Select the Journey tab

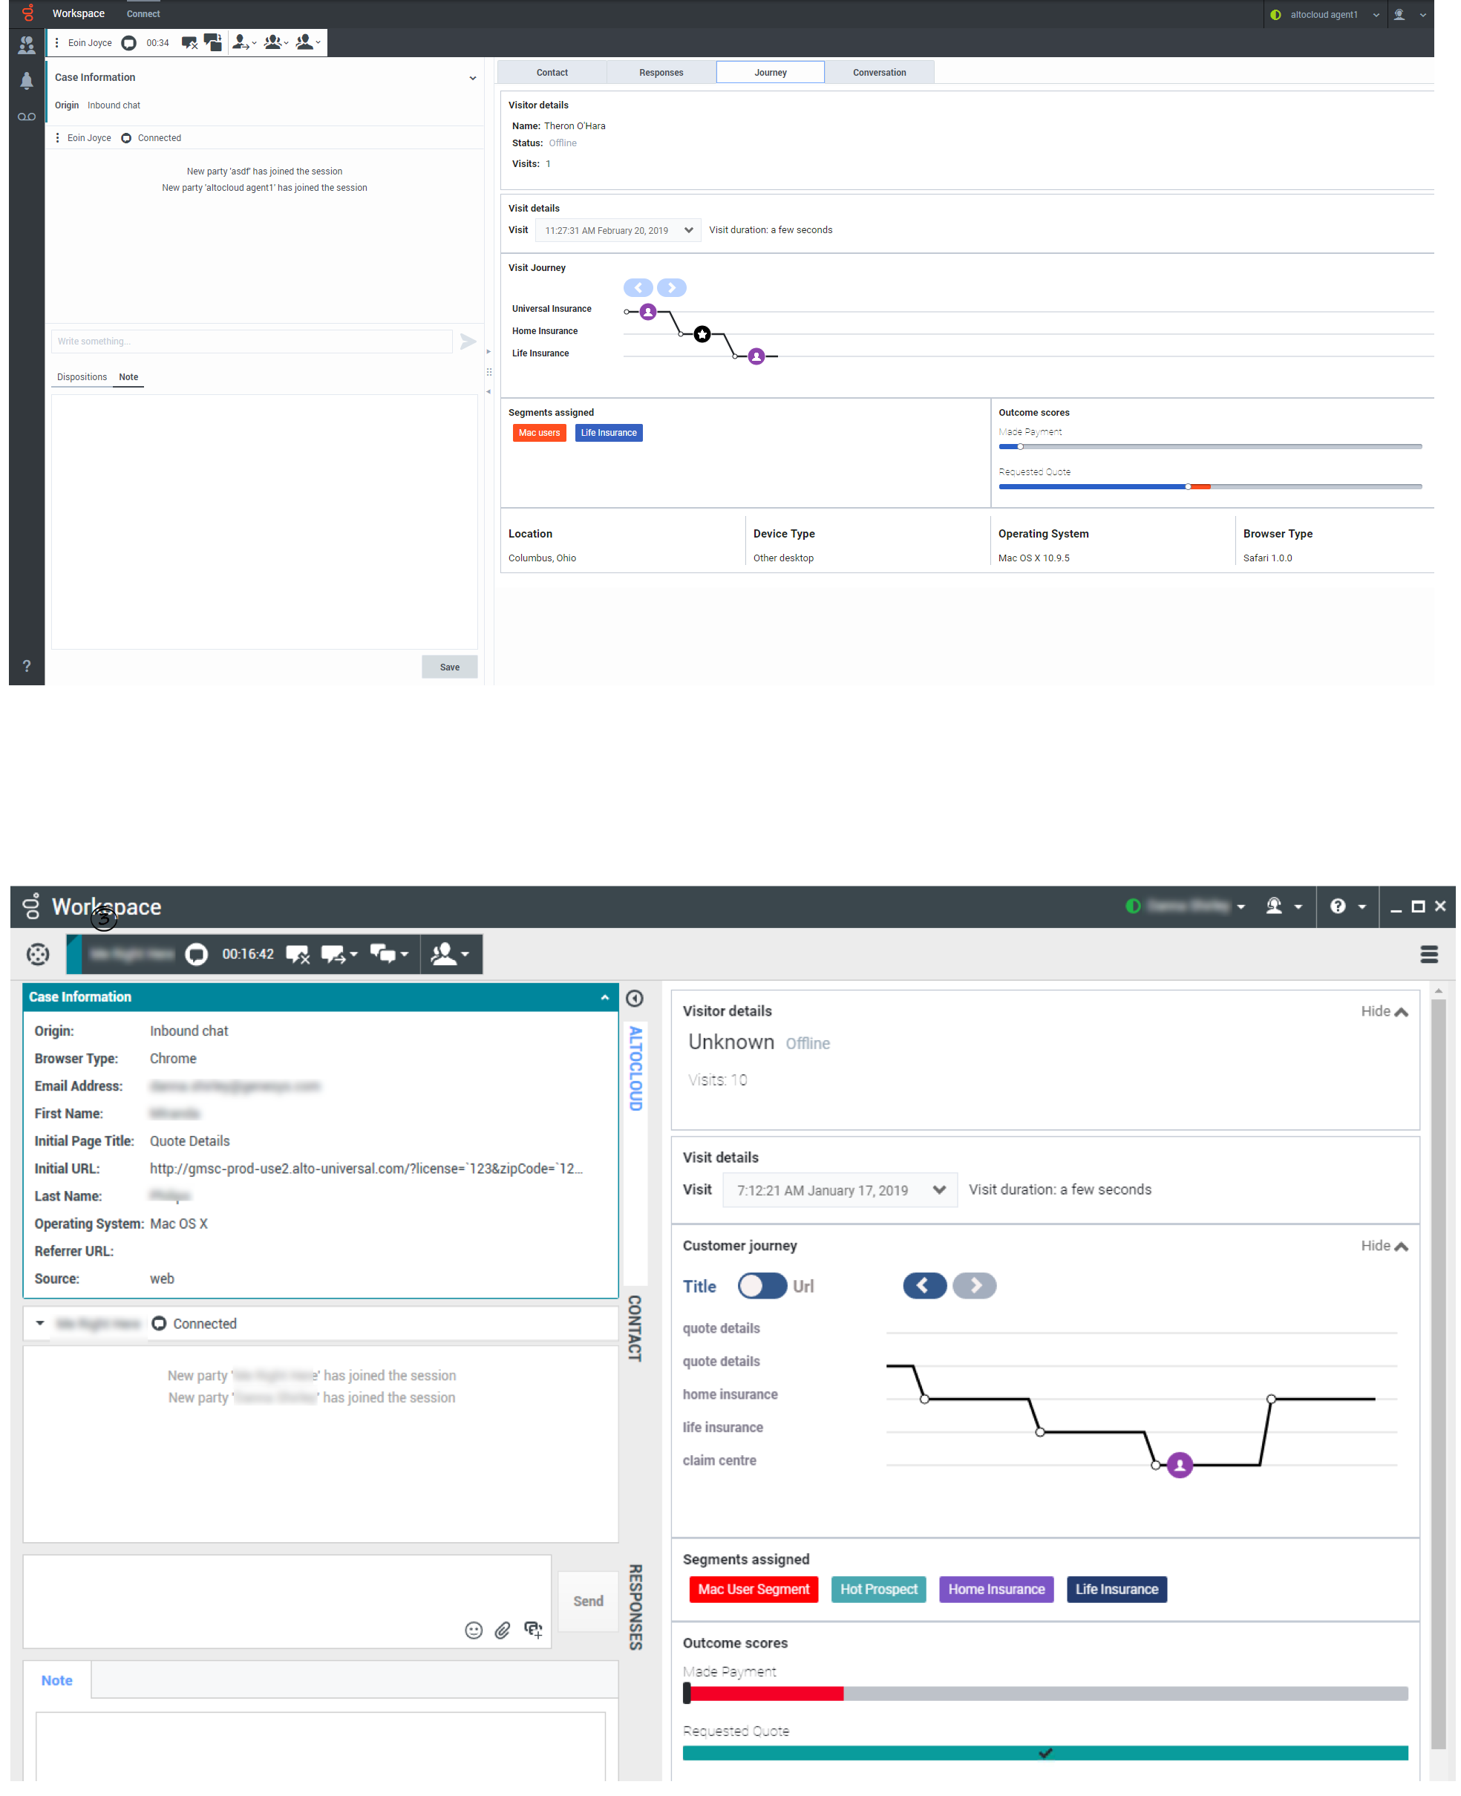pyautogui.click(x=770, y=72)
